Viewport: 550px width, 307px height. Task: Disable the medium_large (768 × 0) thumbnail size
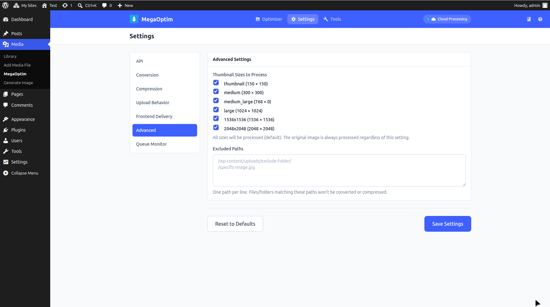(216, 100)
